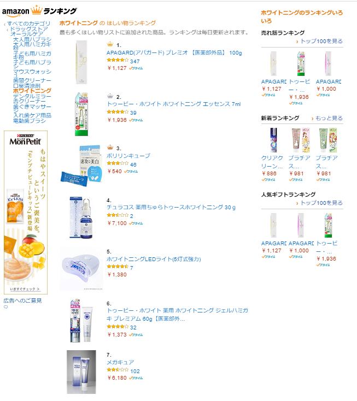
Task: Click the feedback bubble icon under the ad
Action: [x=5, y=307]
